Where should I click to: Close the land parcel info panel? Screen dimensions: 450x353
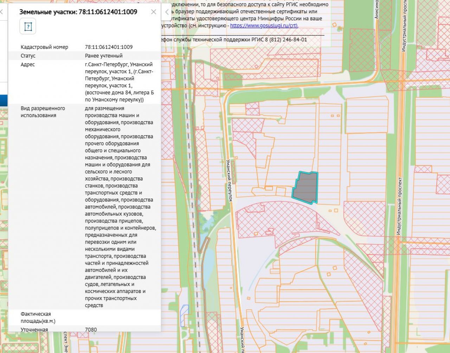[x=154, y=12]
